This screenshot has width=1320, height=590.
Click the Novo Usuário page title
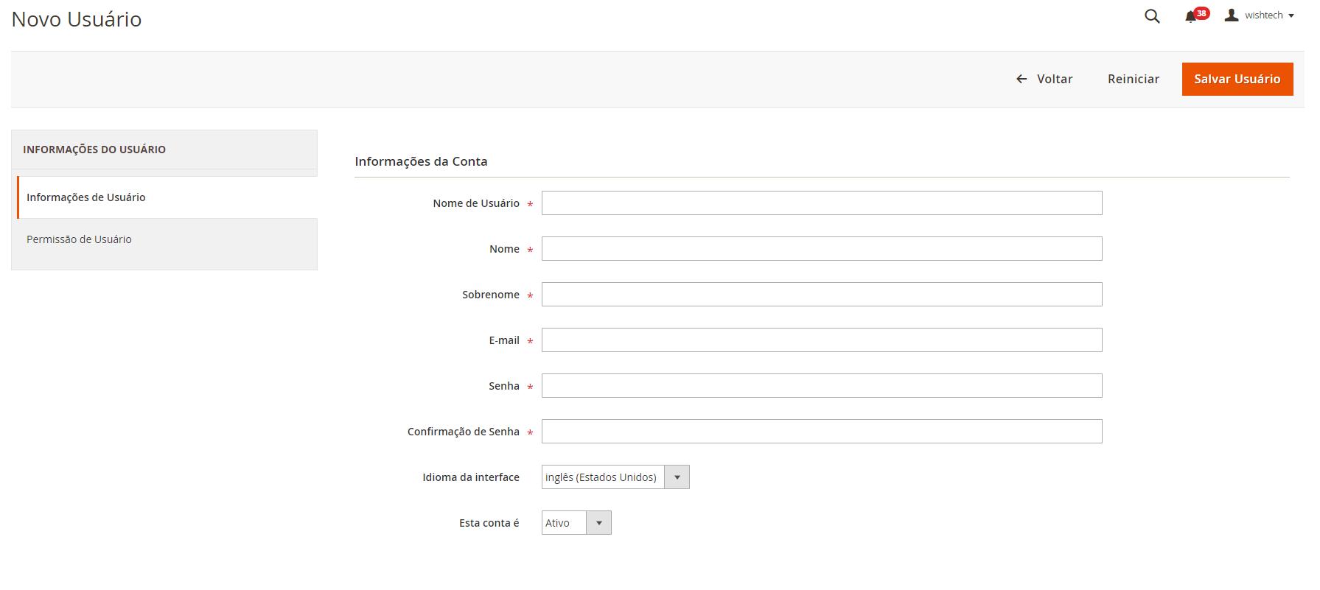coord(77,19)
